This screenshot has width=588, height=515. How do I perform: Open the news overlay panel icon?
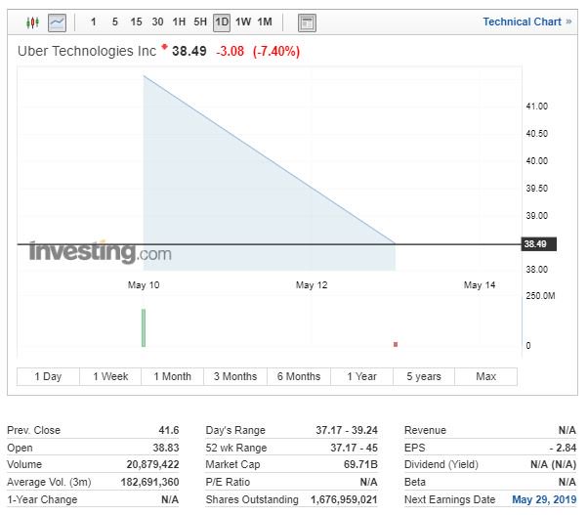[307, 22]
